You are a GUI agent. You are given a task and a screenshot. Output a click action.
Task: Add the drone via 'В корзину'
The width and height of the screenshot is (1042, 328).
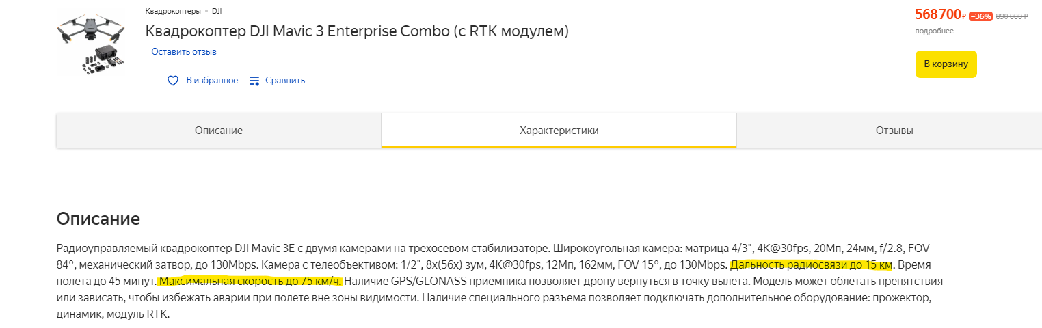(946, 64)
